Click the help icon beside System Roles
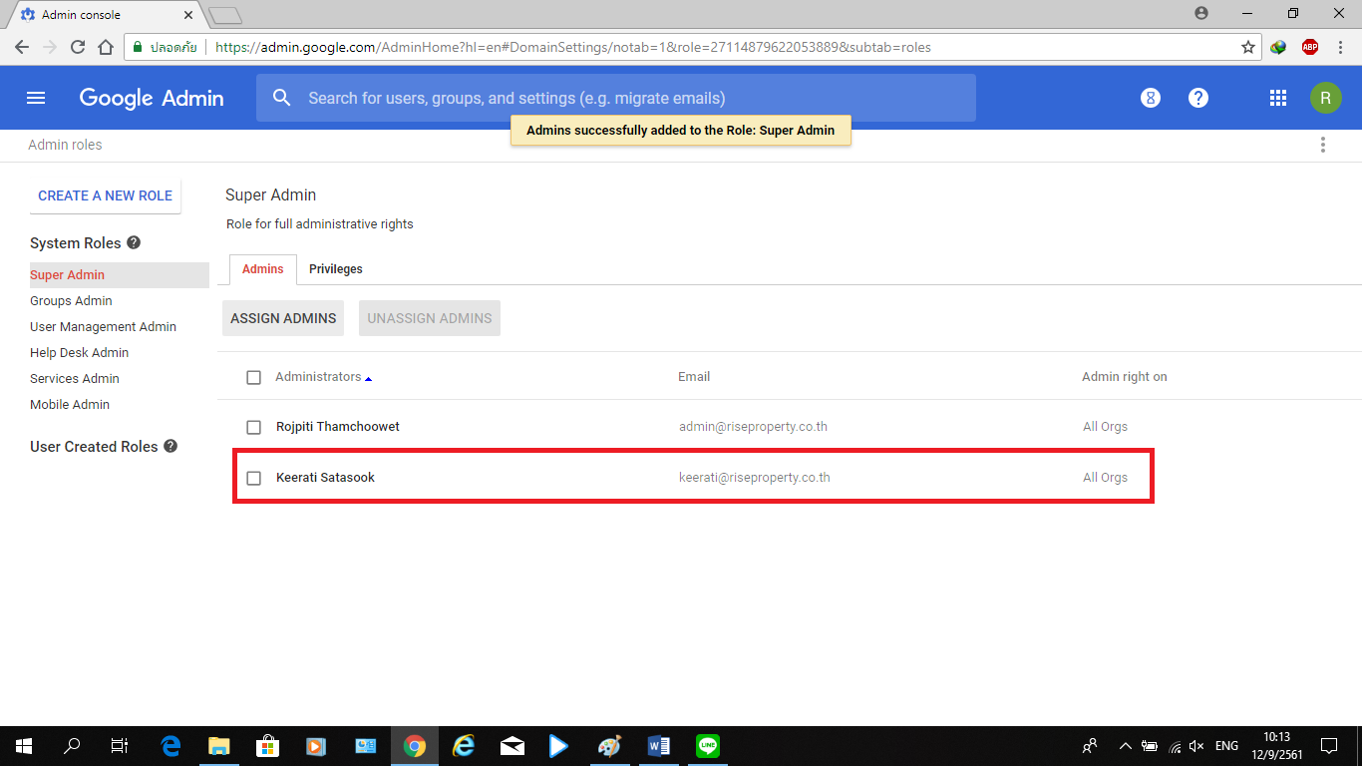Screen dimensions: 1362x766 [134, 242]
